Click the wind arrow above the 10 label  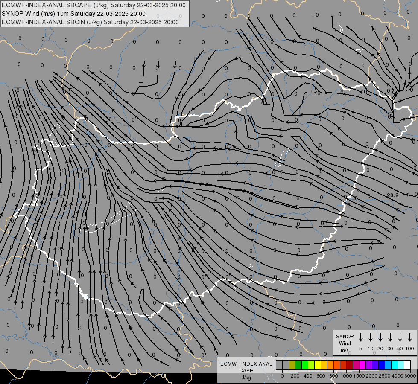click(x=370, y=337)
